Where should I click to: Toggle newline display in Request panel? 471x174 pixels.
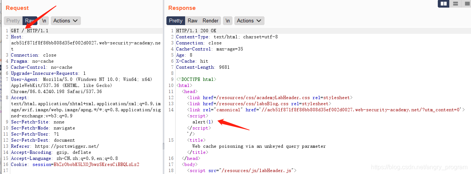click(44, 21)
